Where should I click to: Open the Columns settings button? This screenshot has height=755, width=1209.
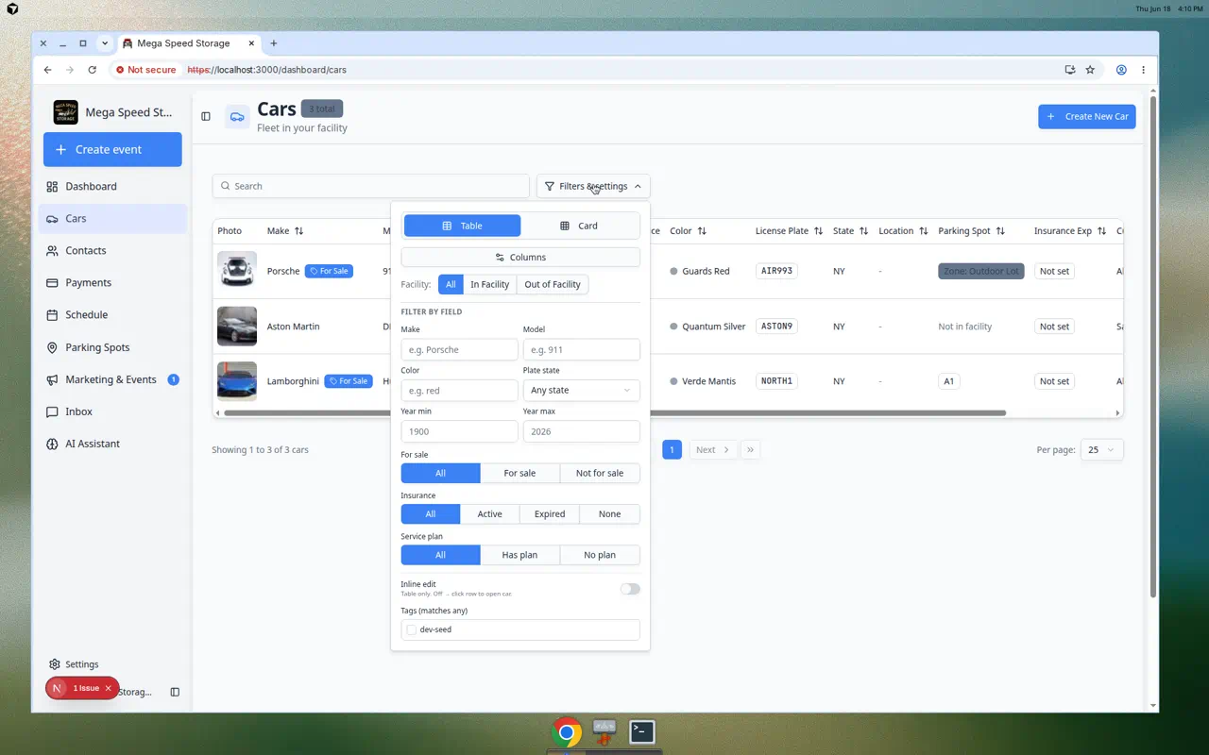[x=520, y=257]
